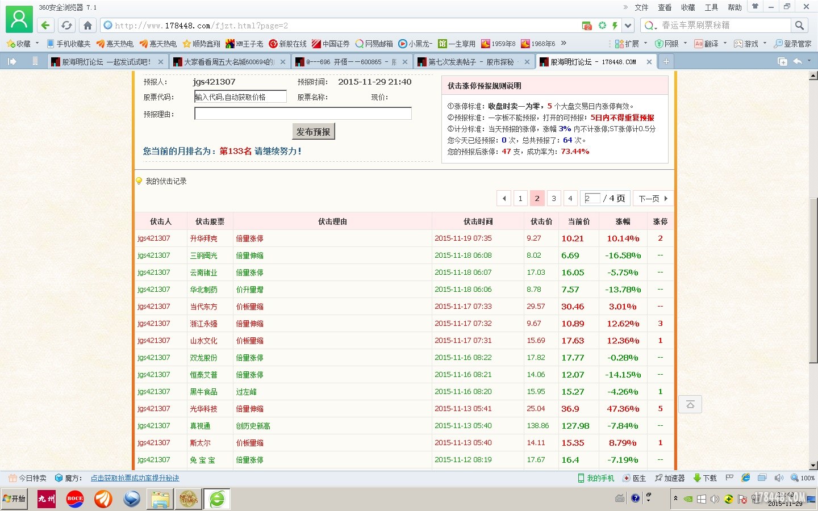Open 我的手机 in status bar
The image size is (818, 511).
point(596,478)
